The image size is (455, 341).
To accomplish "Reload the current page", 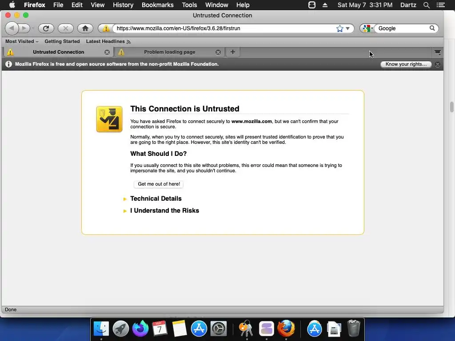I will pyautogui.click(x=46, y=28).
